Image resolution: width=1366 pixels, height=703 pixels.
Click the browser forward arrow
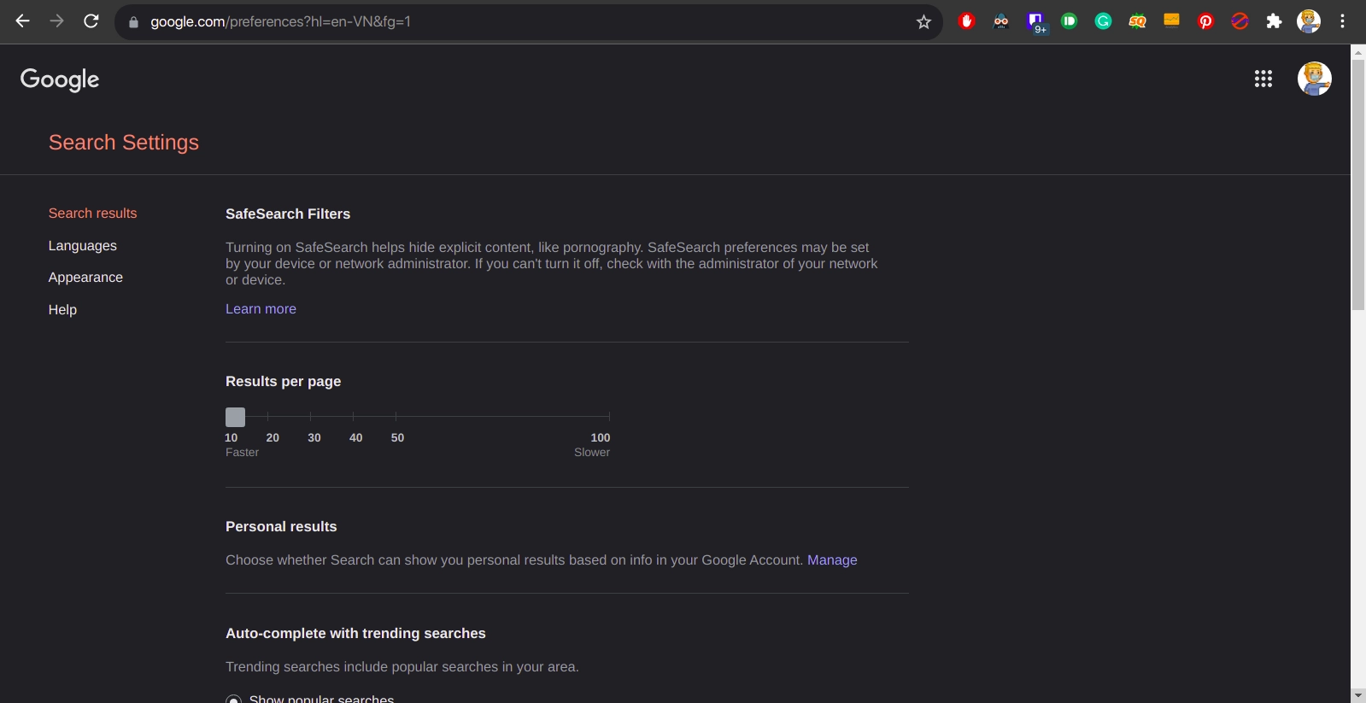click(57, 21)
